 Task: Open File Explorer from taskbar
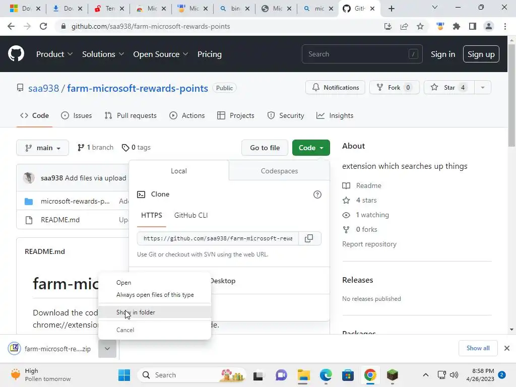[304, 375]
